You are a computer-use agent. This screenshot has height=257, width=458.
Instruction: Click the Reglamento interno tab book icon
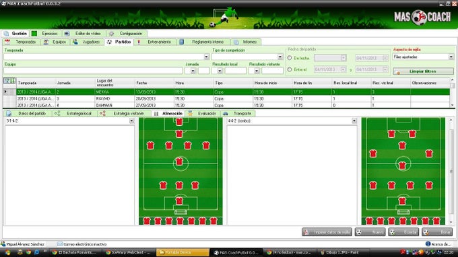click(181, 42)
